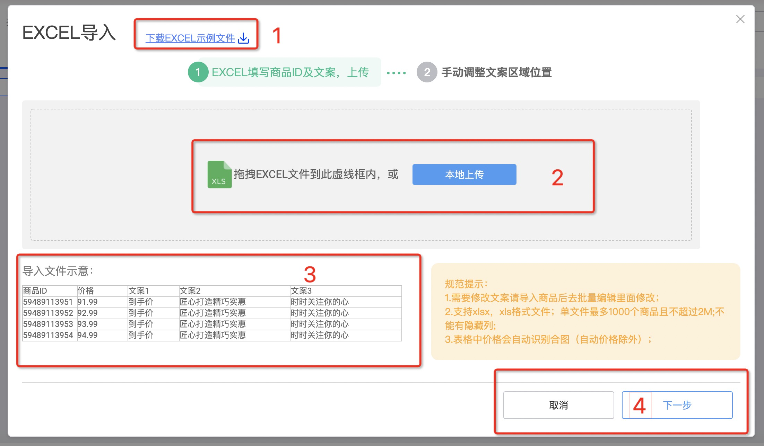Image resolution: width=764 pixels, height=446 pixels.
Task: Click the green step 1 circle icon
Action: click(x=198, y=73)
